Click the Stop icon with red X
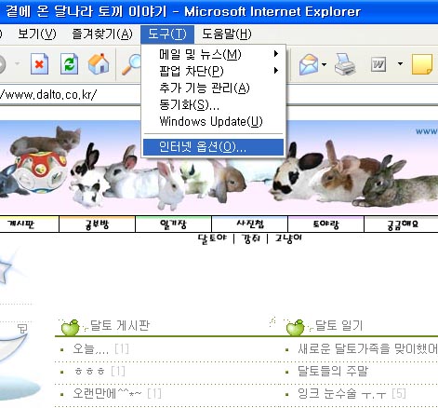 point(39,64)
